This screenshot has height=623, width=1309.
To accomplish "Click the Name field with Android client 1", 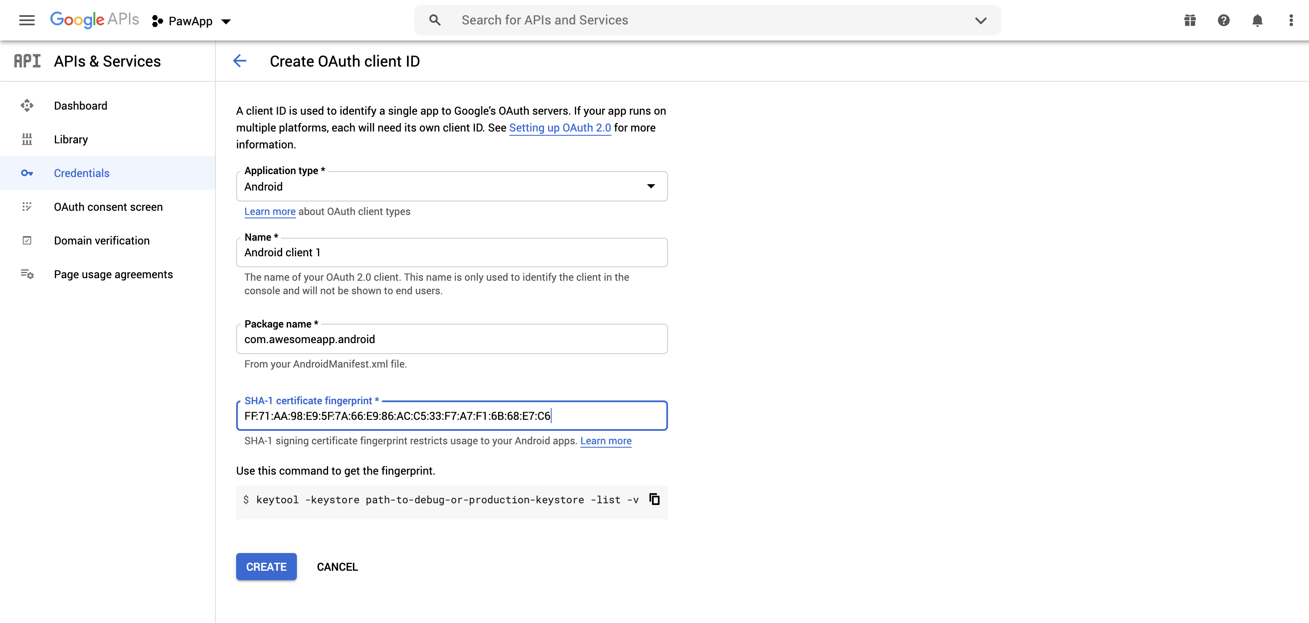I will [x=451, y=252].
